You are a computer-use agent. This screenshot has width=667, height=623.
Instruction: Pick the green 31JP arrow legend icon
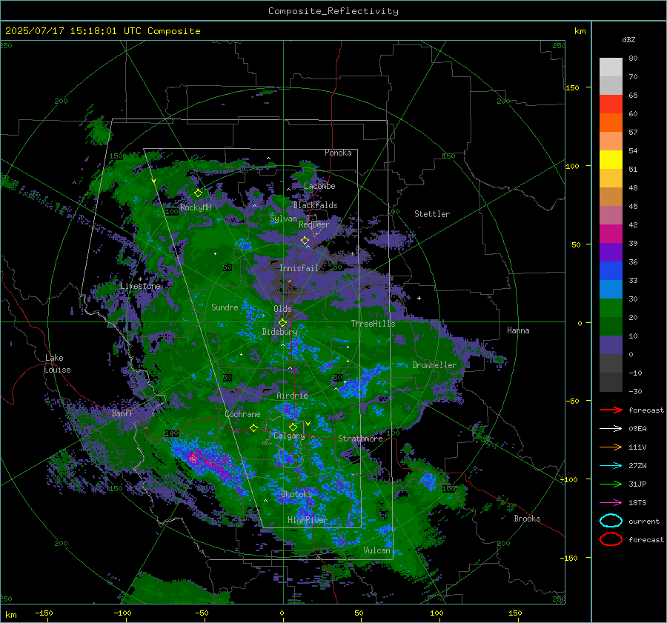click(611, 484)
